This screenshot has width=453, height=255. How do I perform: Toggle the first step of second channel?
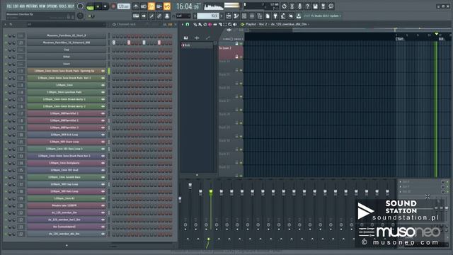[x=114, y=42]
